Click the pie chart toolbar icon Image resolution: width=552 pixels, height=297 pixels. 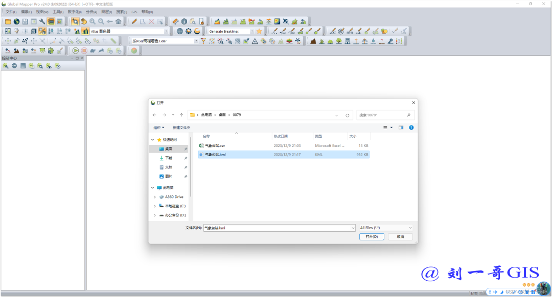[x=134, y=51]
